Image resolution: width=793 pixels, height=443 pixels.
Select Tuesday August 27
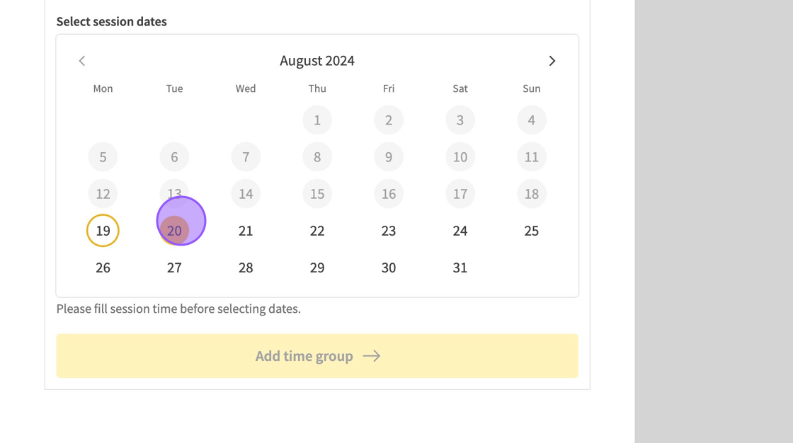click(x=174, y=267)
